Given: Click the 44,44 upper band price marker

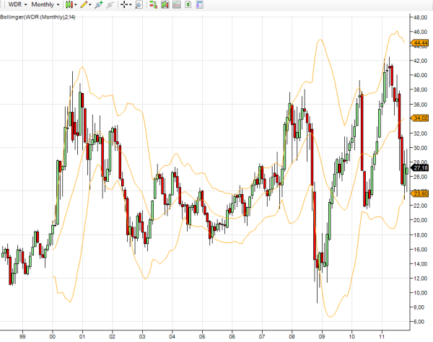Looking at the screenshot, I should coord(420,43).
